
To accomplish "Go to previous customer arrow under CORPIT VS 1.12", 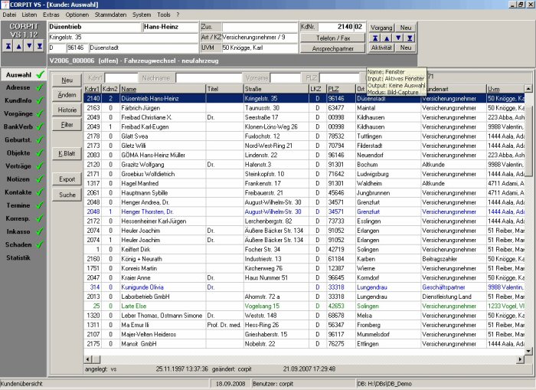I will 19,46.
